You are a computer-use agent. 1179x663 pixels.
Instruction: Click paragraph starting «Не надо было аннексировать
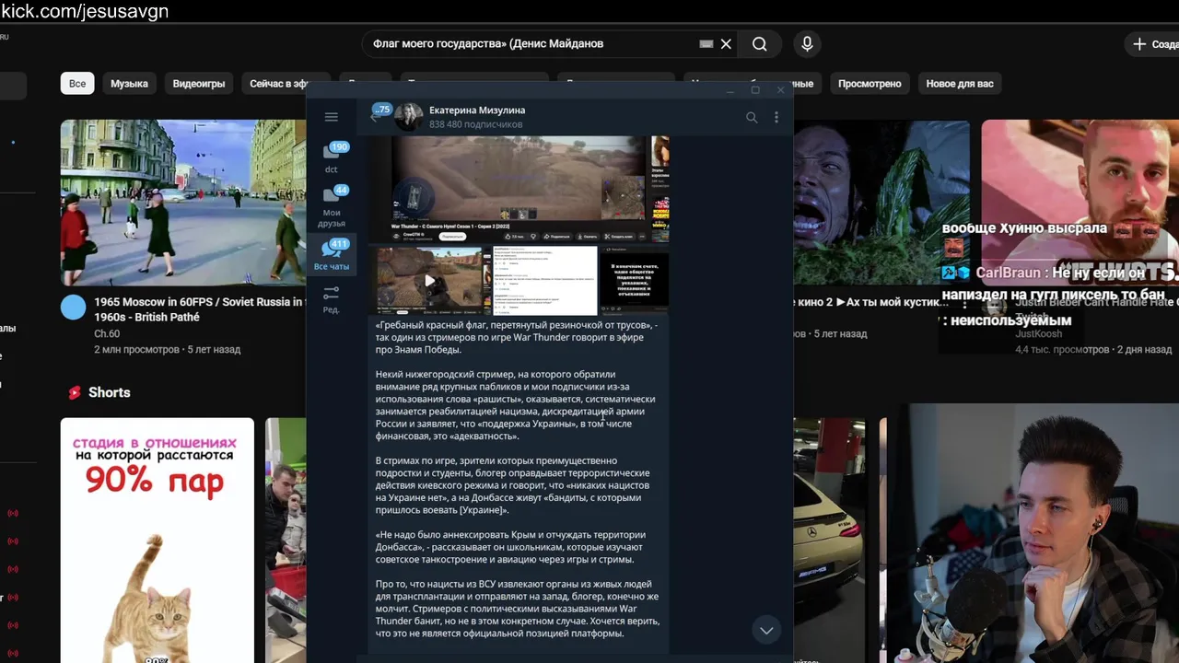[x=510, y=547]
